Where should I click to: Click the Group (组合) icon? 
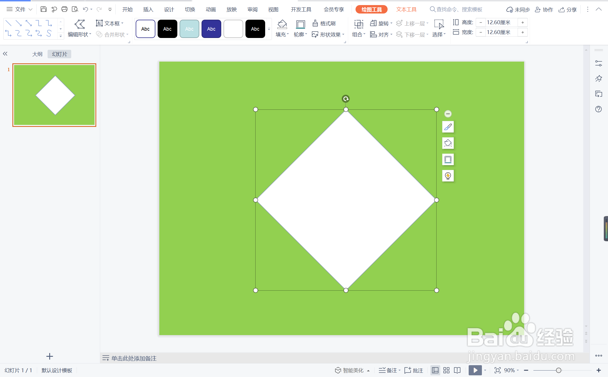click(x=359, y=24)
